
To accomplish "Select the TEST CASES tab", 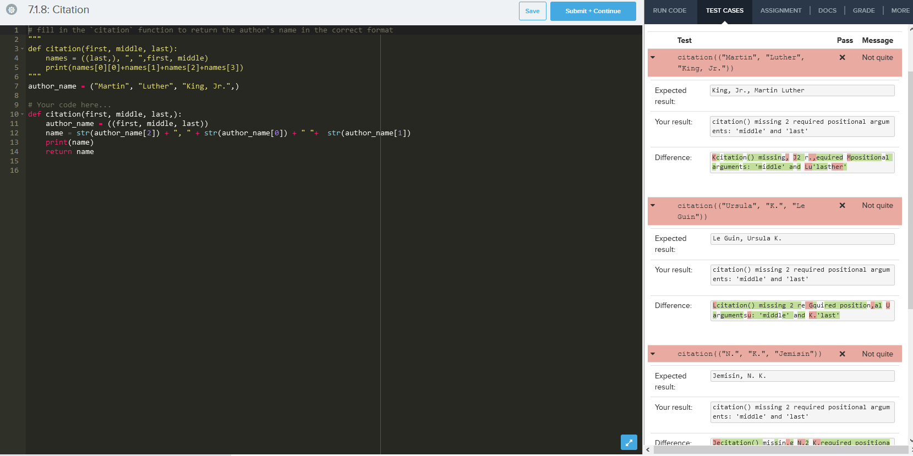I will [x=724, y=10].
